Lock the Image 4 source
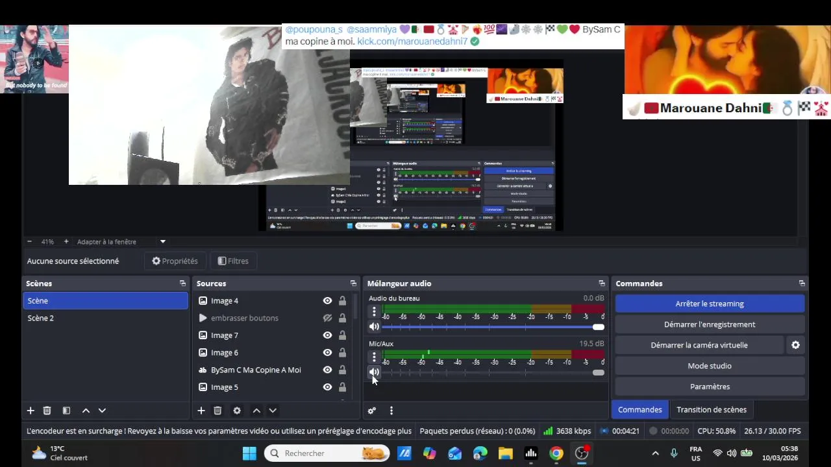831x467 pixels. coord(342,301)
